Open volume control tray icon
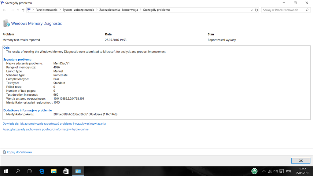This screenshot has height=176, width=313. coord(276,171)
